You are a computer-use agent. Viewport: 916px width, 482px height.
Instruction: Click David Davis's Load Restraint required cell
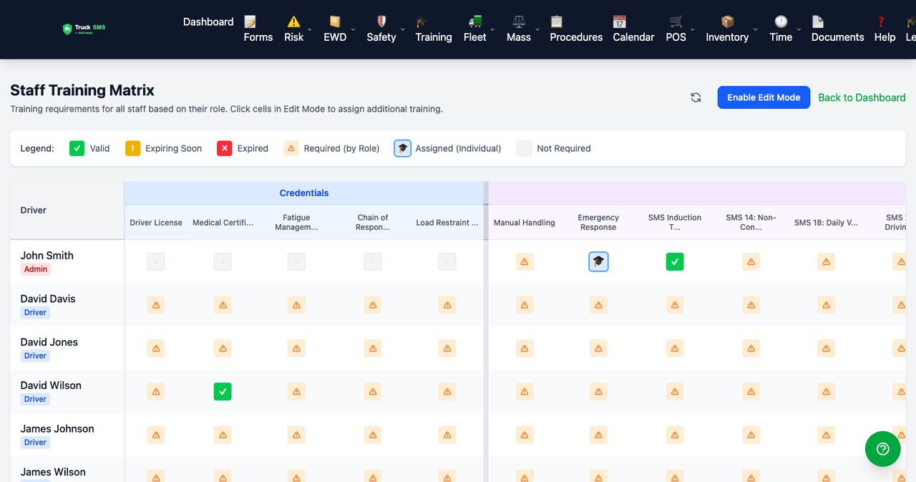(x=447, y=305)
